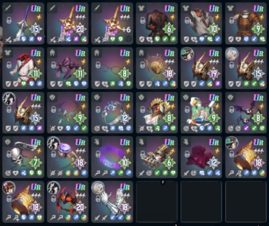Click the level 20 badge on red-black claws

(x=80, y=207)
